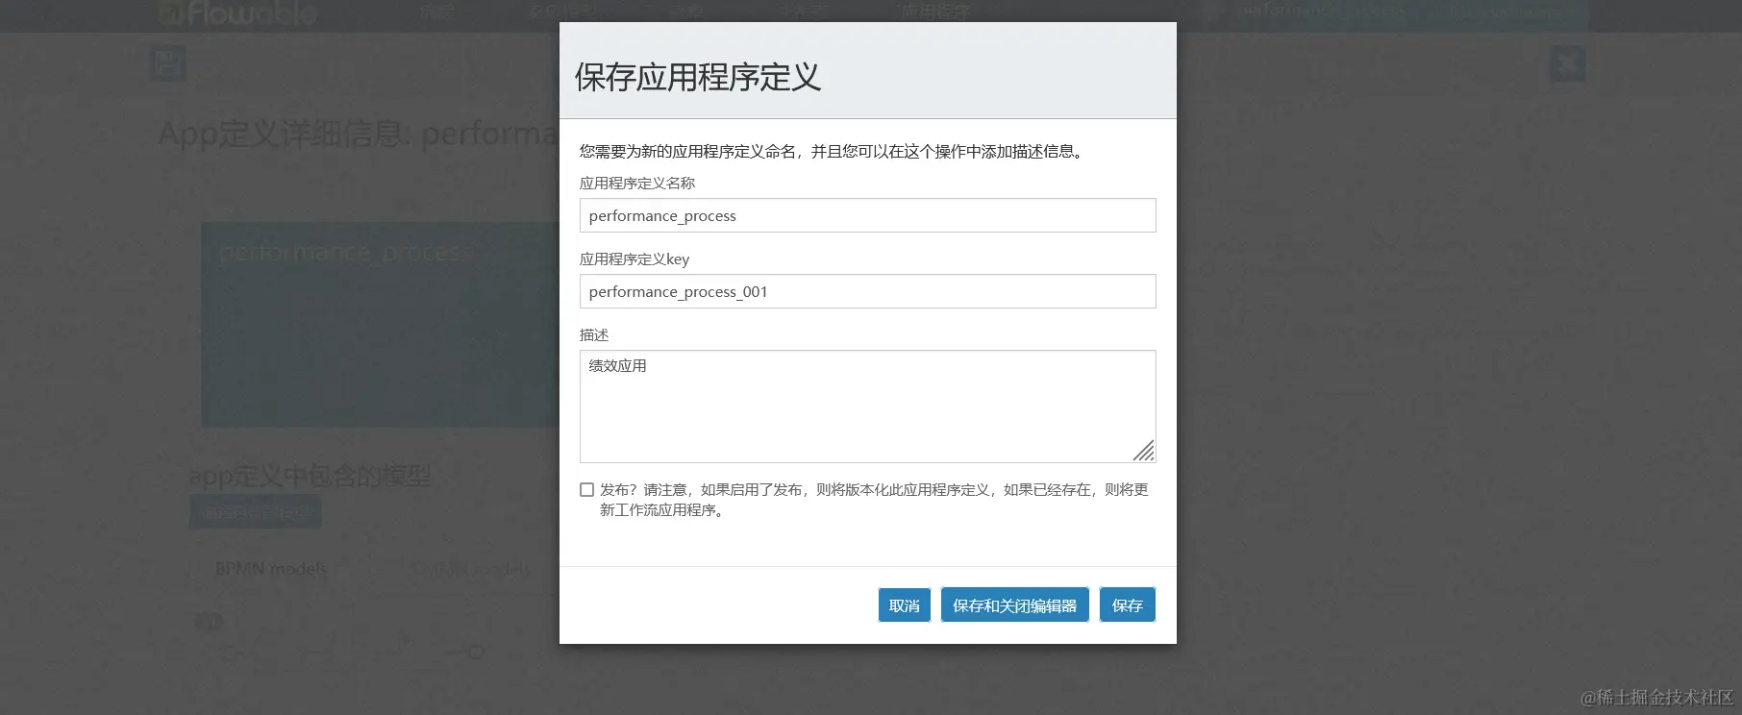The height and width of the screenshot is (715, 1742).
Task: Click the close X icon in the background editor
Action: pos(1567,64)
